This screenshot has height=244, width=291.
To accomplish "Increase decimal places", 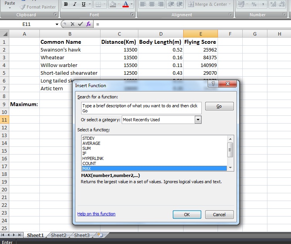I will (273, 4).
